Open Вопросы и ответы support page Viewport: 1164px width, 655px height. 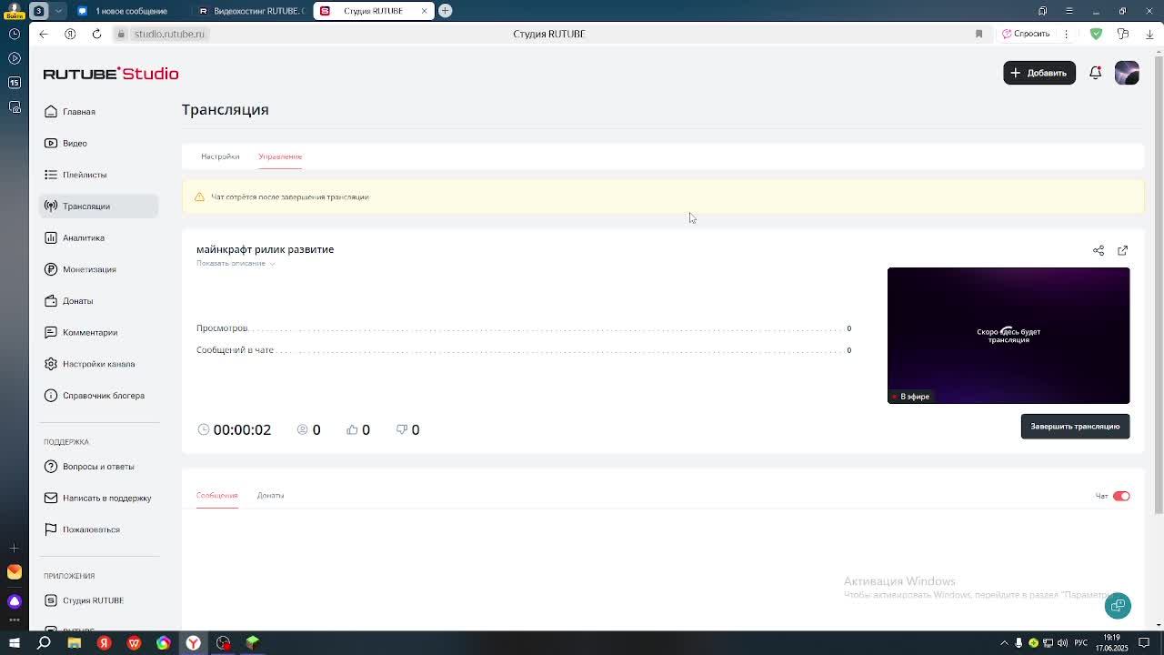(x=98, y=467)
